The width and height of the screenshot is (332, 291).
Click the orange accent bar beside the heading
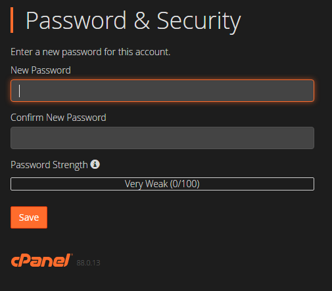(x=12, y=20)
